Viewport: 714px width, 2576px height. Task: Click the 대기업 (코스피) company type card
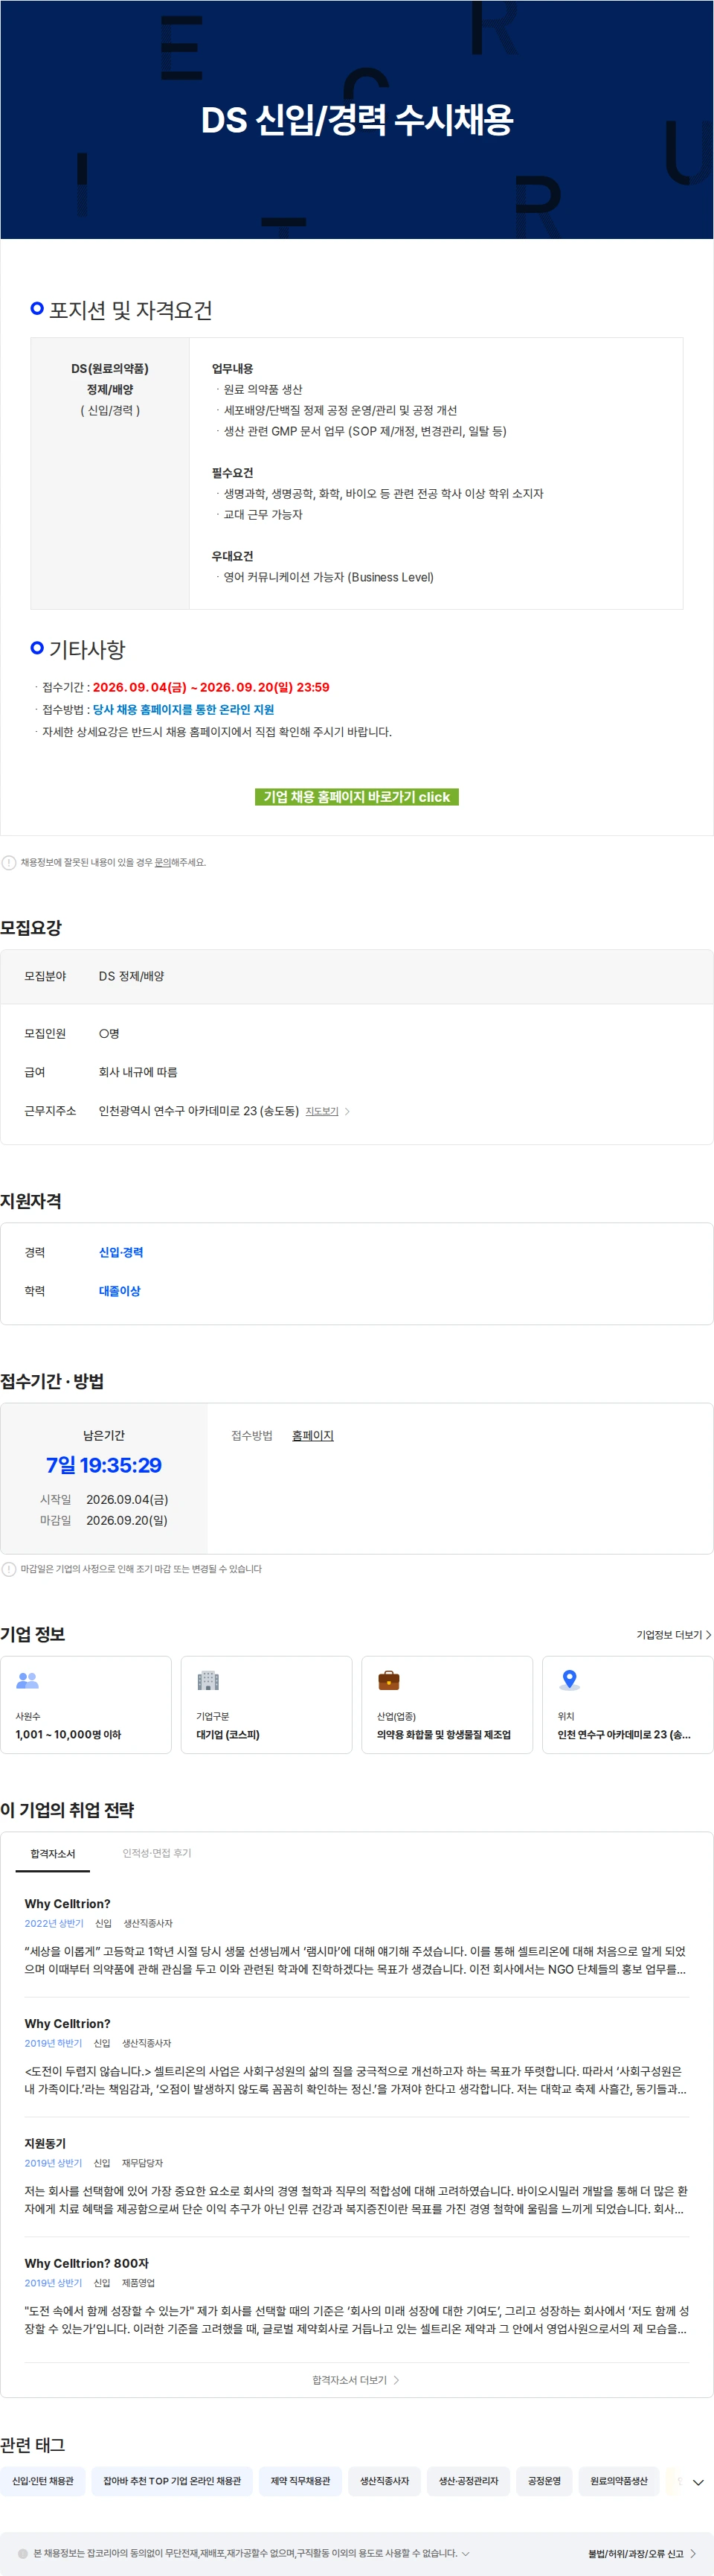(x=266, y=1705)
